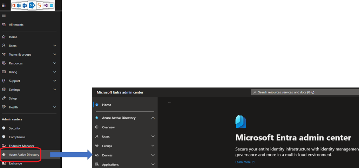This screenshot has width=359, height=168.
Task: Select Azure Active Directory under Admin centers
Action: pyautogui.click(x=24, y=155)
